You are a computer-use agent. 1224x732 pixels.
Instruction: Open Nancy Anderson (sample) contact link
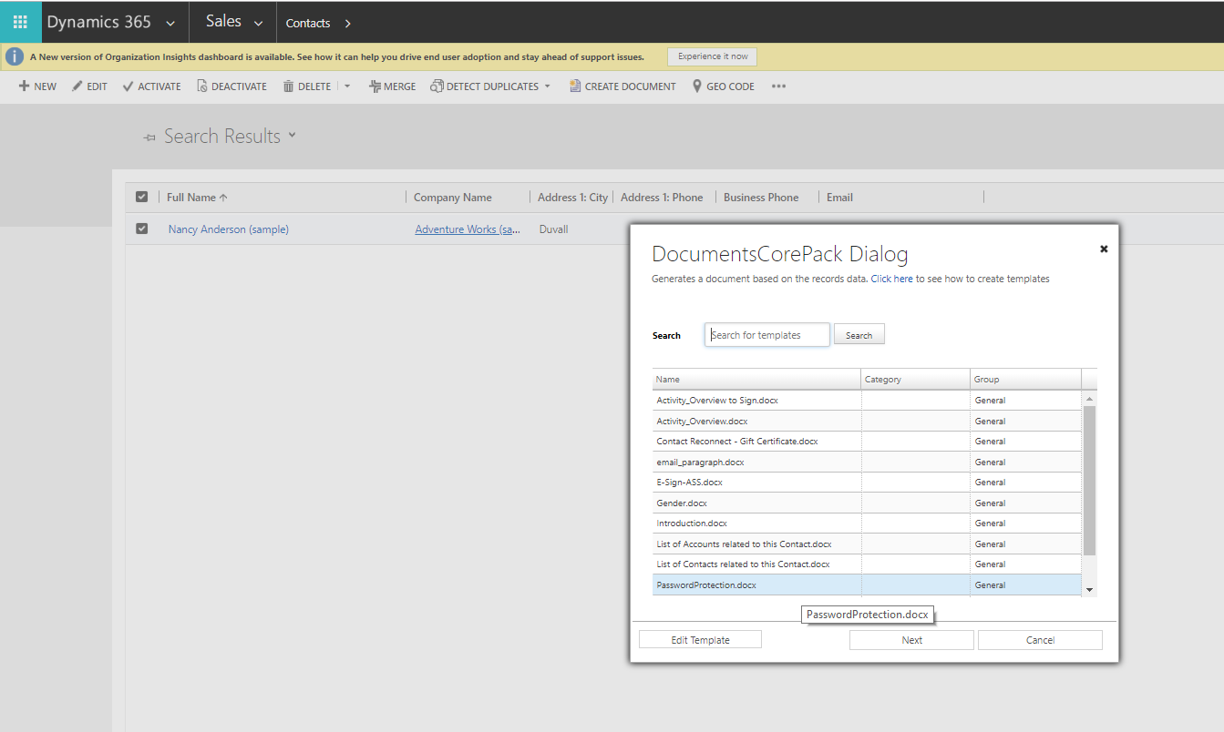click(228, 229)
